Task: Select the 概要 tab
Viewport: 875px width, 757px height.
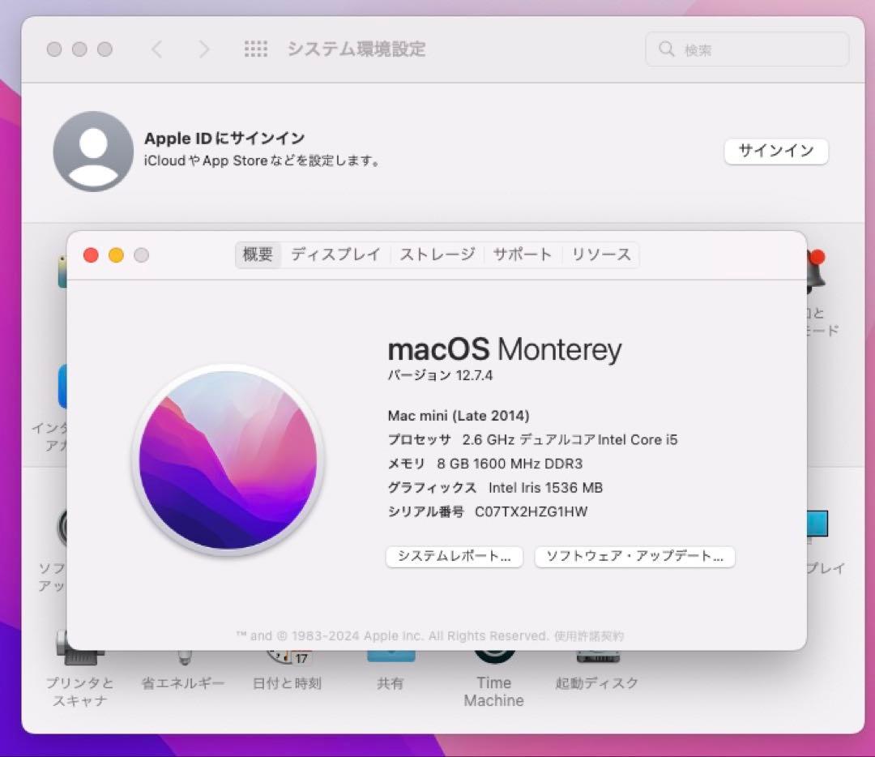Action: tap(257, 254)
